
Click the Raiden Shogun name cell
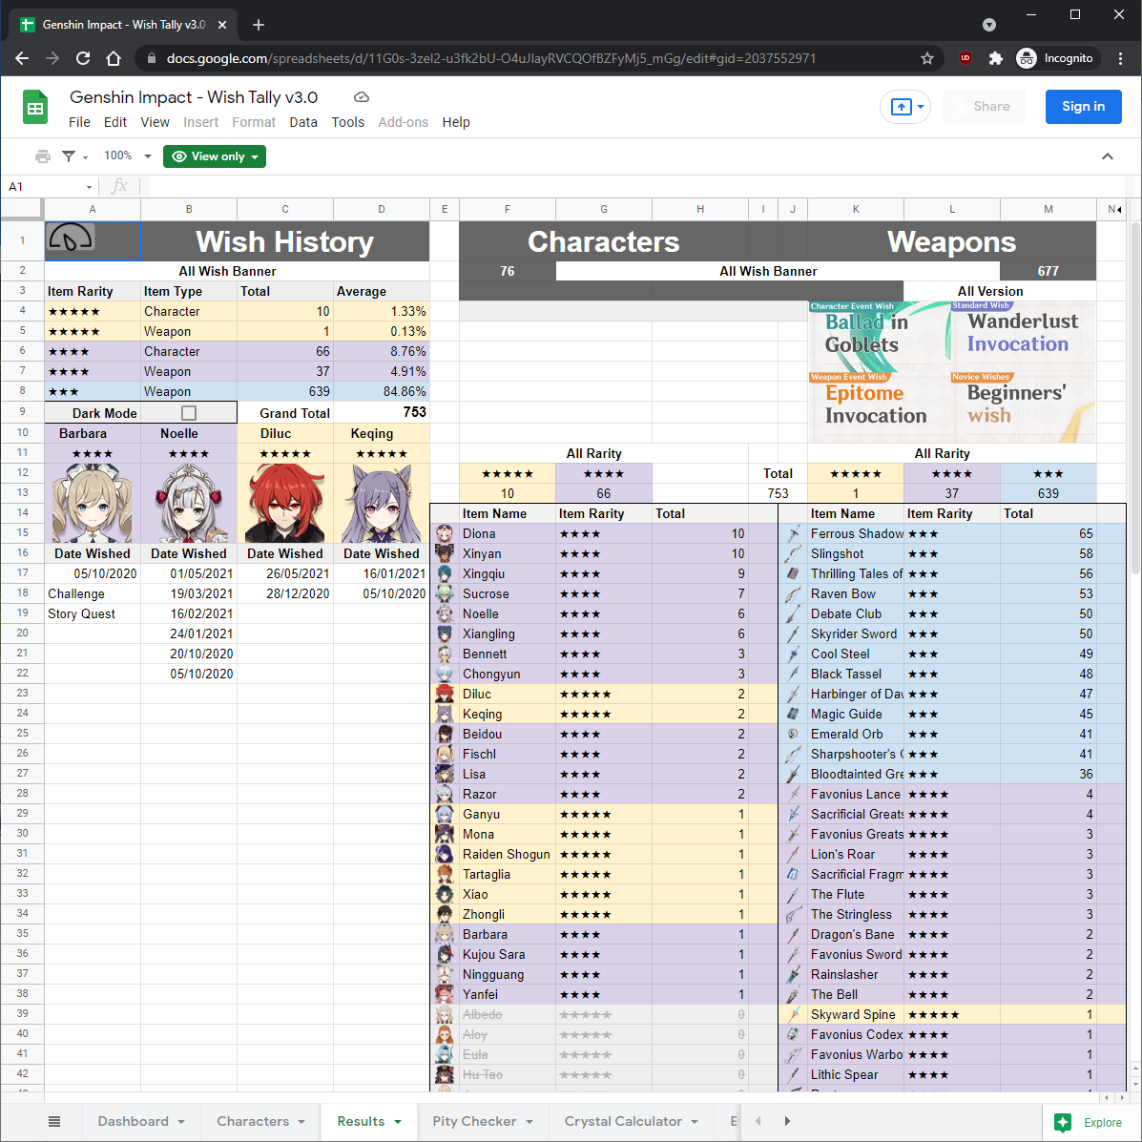[x=507, y=854]
